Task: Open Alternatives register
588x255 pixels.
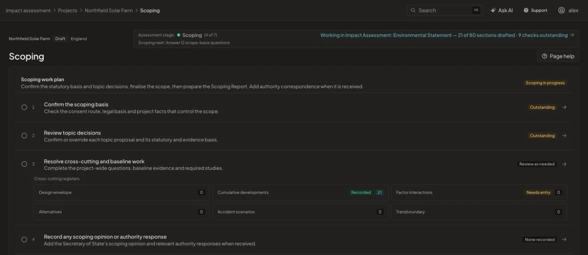Action: tap(122, 212)
